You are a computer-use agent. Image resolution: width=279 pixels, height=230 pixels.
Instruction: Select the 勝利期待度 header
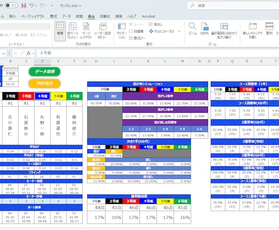pos(139,197)
